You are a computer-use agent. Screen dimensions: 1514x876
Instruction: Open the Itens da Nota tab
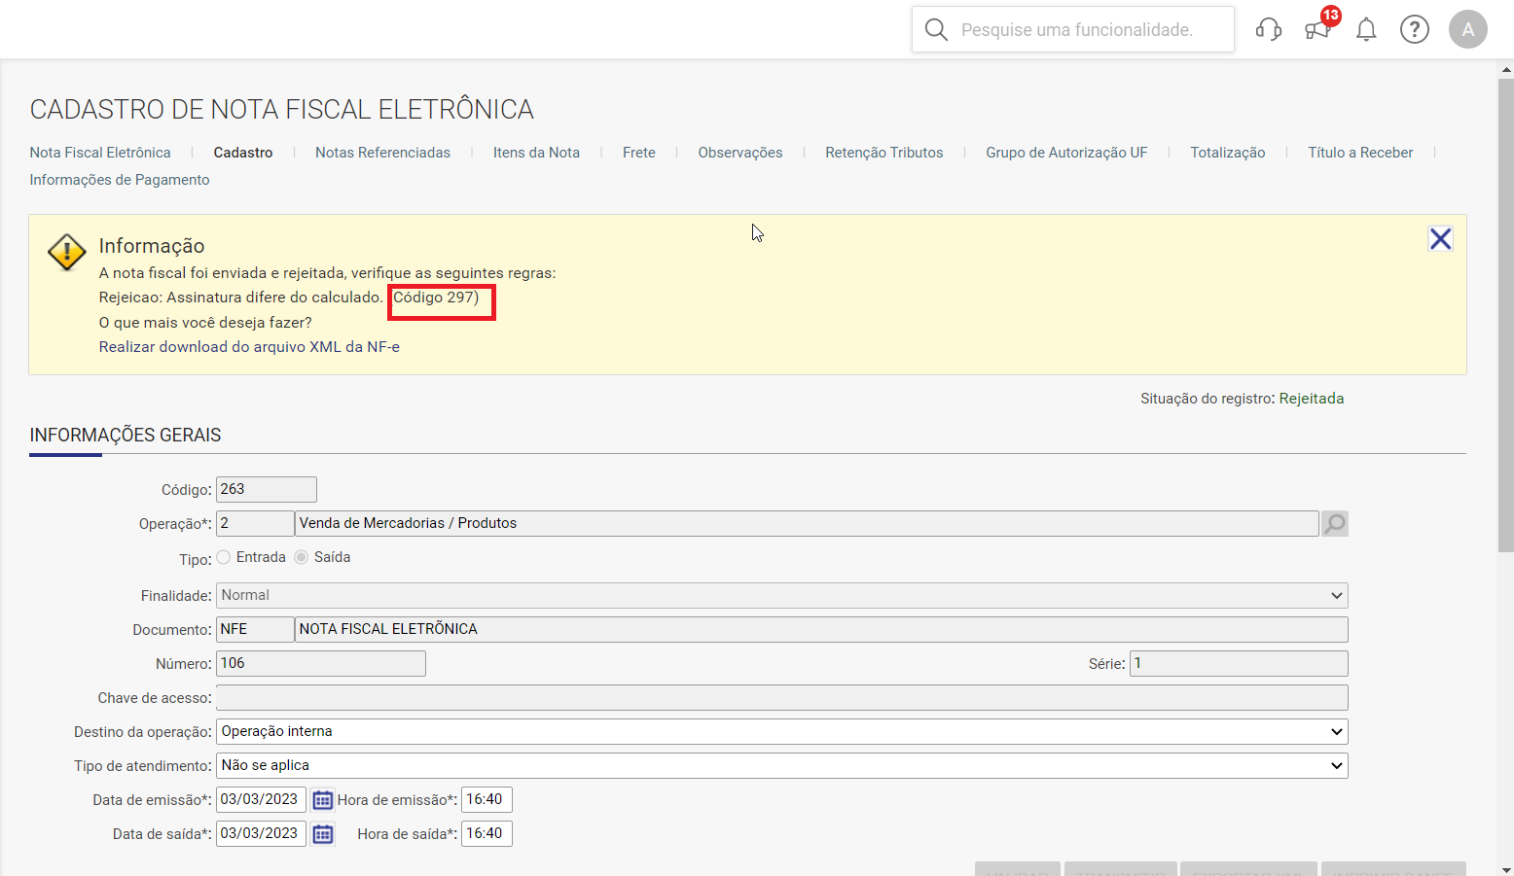tap(536, 153)
